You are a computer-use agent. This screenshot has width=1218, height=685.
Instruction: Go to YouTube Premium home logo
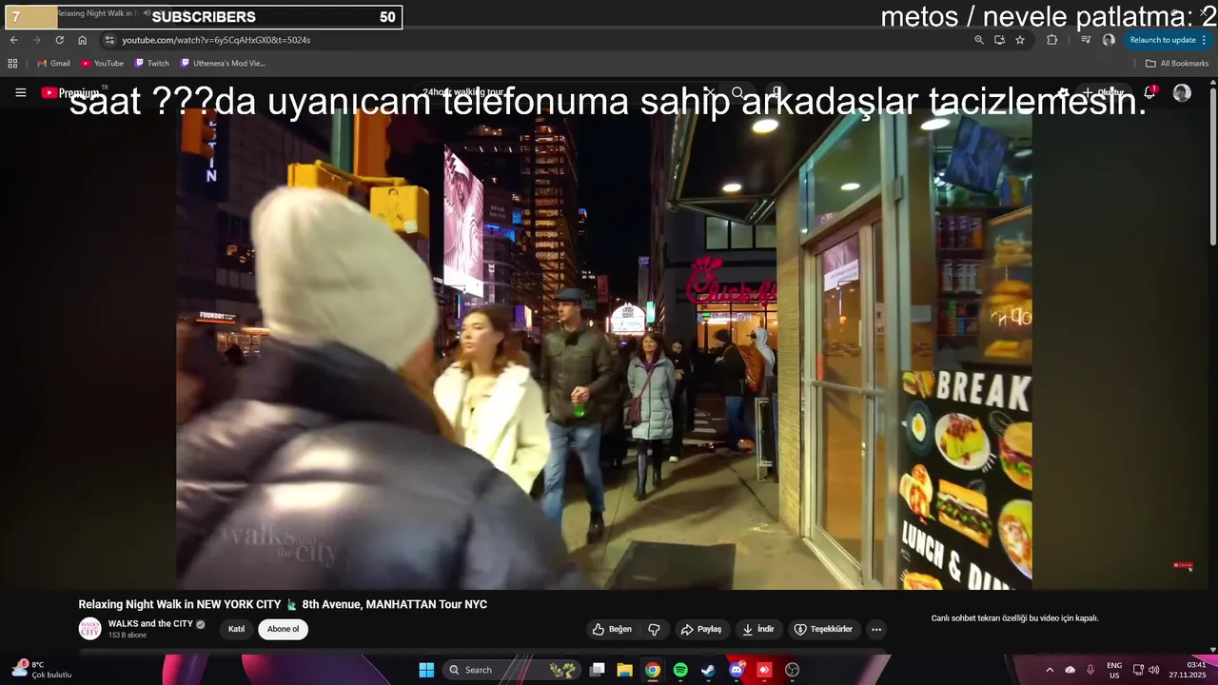[72, 92]
